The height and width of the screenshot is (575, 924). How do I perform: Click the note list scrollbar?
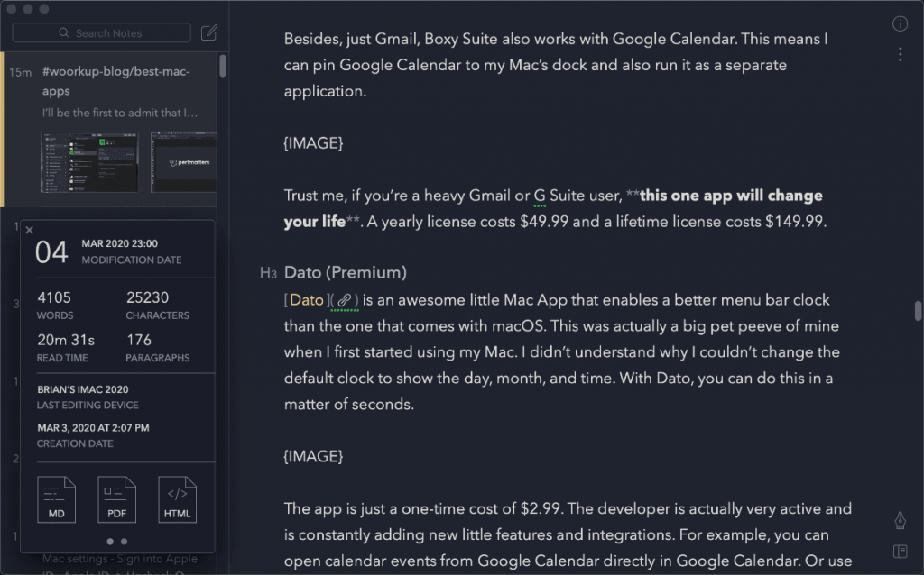click(x=223, y=66)
